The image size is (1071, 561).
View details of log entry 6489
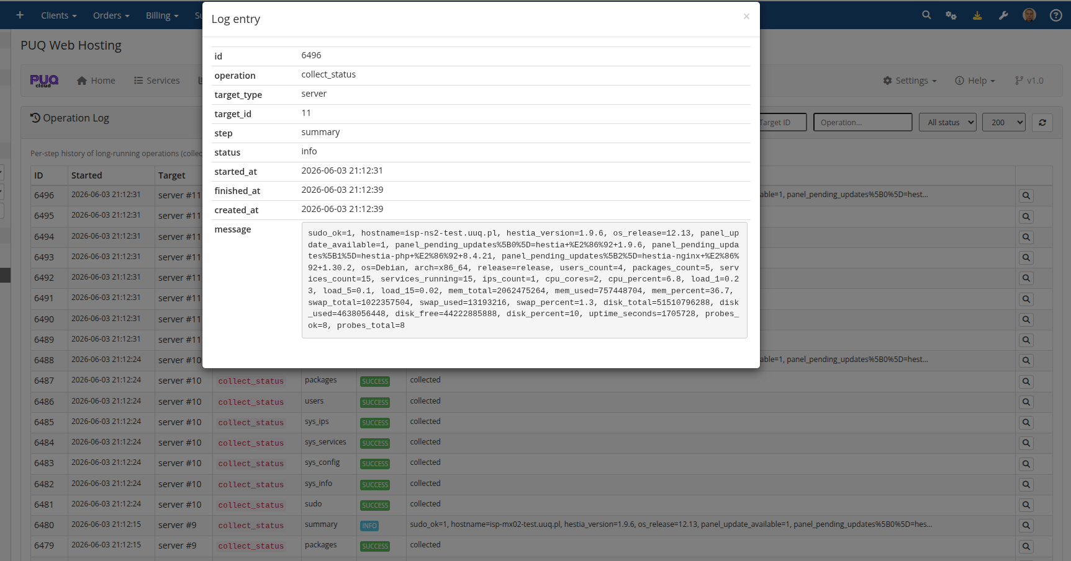[x=1026, y=340]
